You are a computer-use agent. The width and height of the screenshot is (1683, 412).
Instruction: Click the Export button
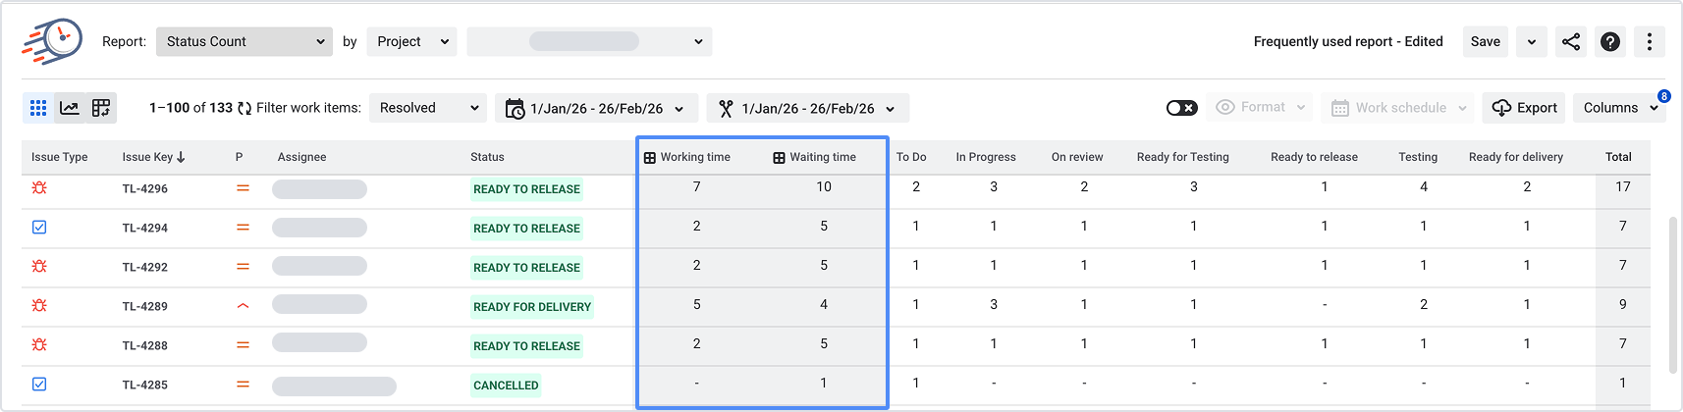[1524, 108]
